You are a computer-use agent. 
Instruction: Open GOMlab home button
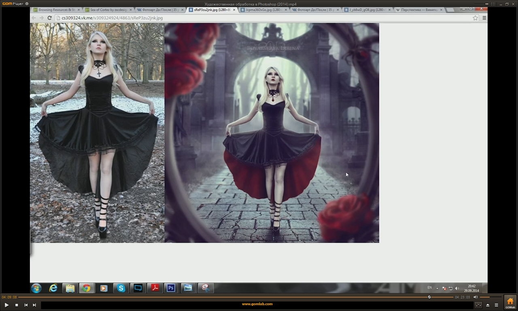[x=510, y=302]
